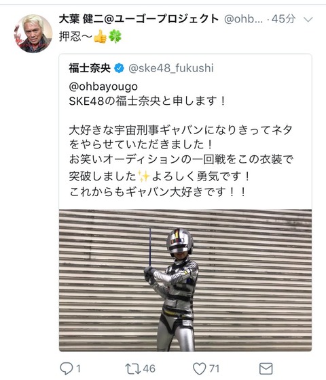
Task: Click the retweet count 46
Action: (149, 368)
